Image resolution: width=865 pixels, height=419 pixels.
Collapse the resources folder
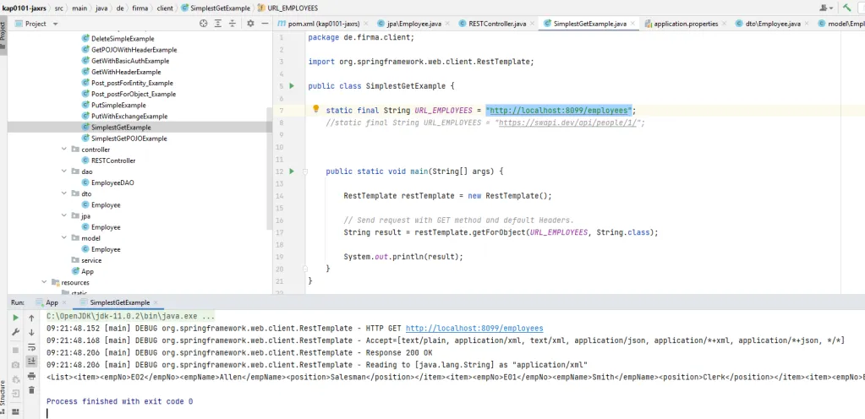tap(44, 282)
